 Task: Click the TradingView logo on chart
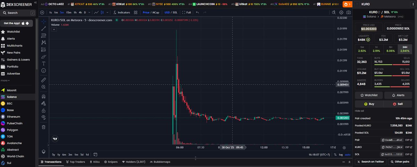pos(55,139)
